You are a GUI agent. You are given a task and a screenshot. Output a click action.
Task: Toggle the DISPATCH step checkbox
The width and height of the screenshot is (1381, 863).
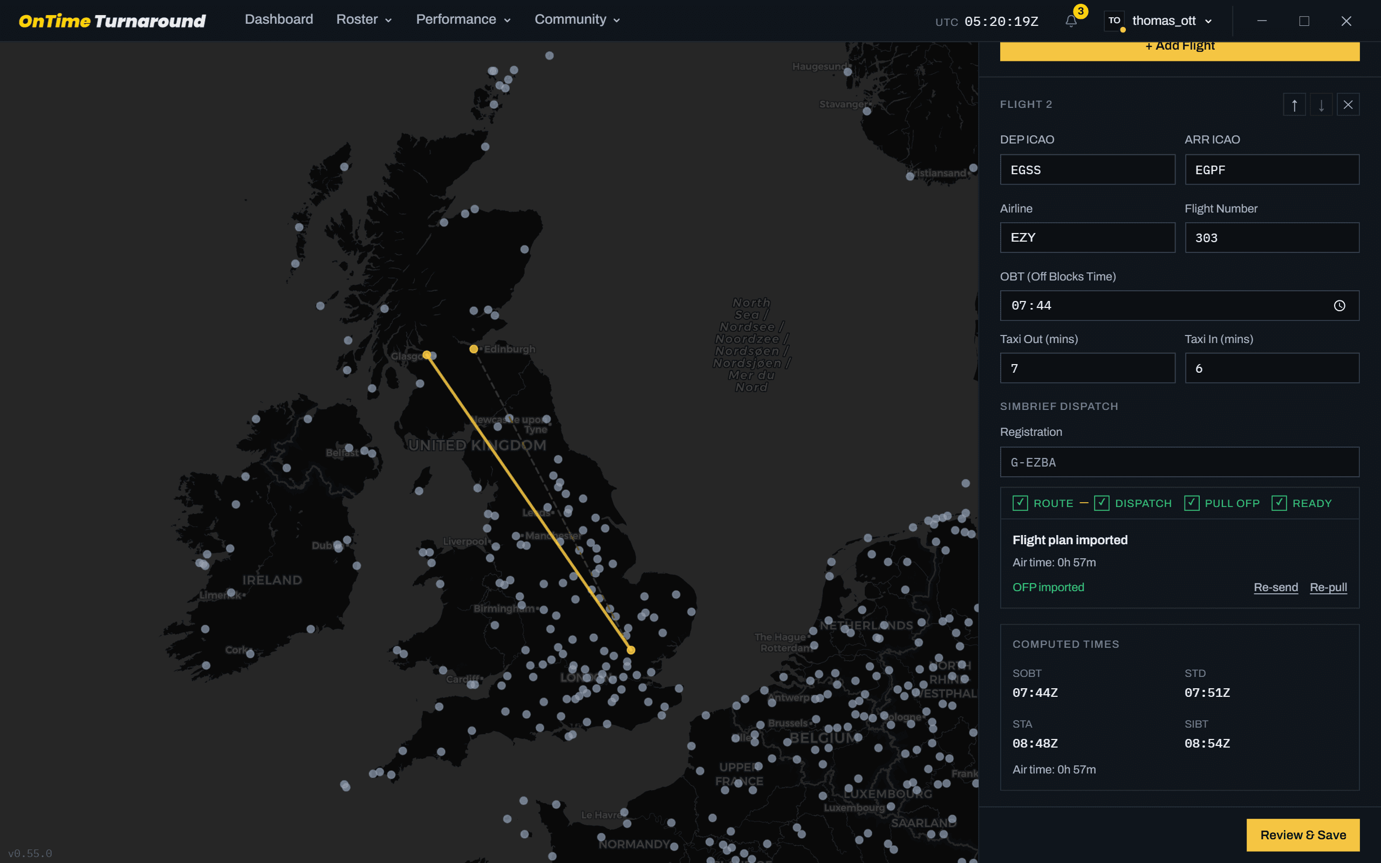coord(1102,503)
